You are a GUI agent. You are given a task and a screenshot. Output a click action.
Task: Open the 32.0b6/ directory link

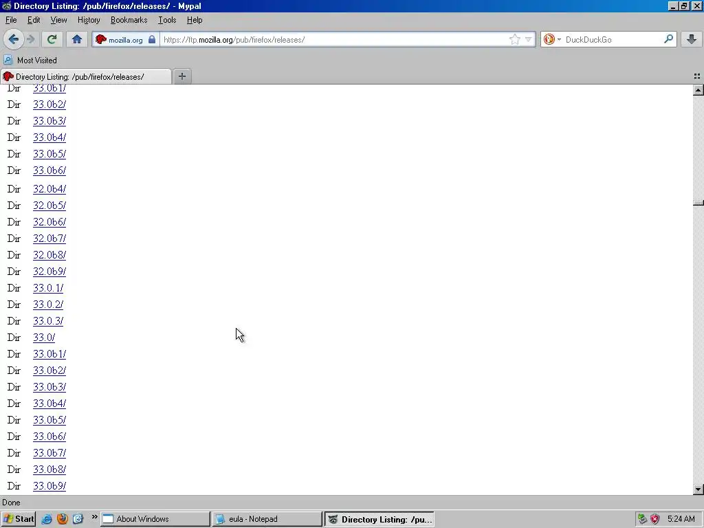pyautogui.click(x=49, y=222)
